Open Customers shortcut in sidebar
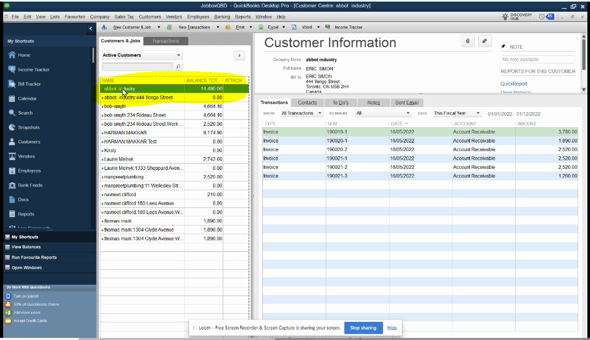 (24, 142)
